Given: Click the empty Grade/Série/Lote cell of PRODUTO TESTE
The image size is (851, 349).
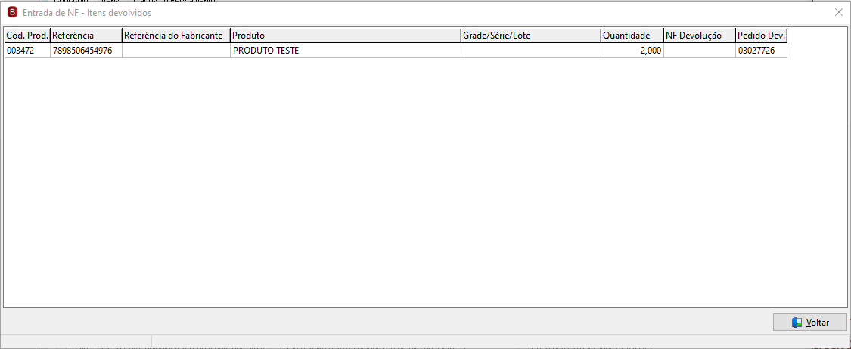Looking at the screenshot, I should (531, 51).
